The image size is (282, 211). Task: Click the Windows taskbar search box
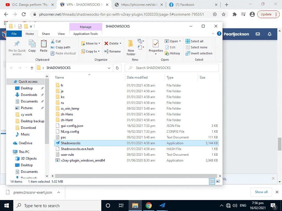pos(57,206)
